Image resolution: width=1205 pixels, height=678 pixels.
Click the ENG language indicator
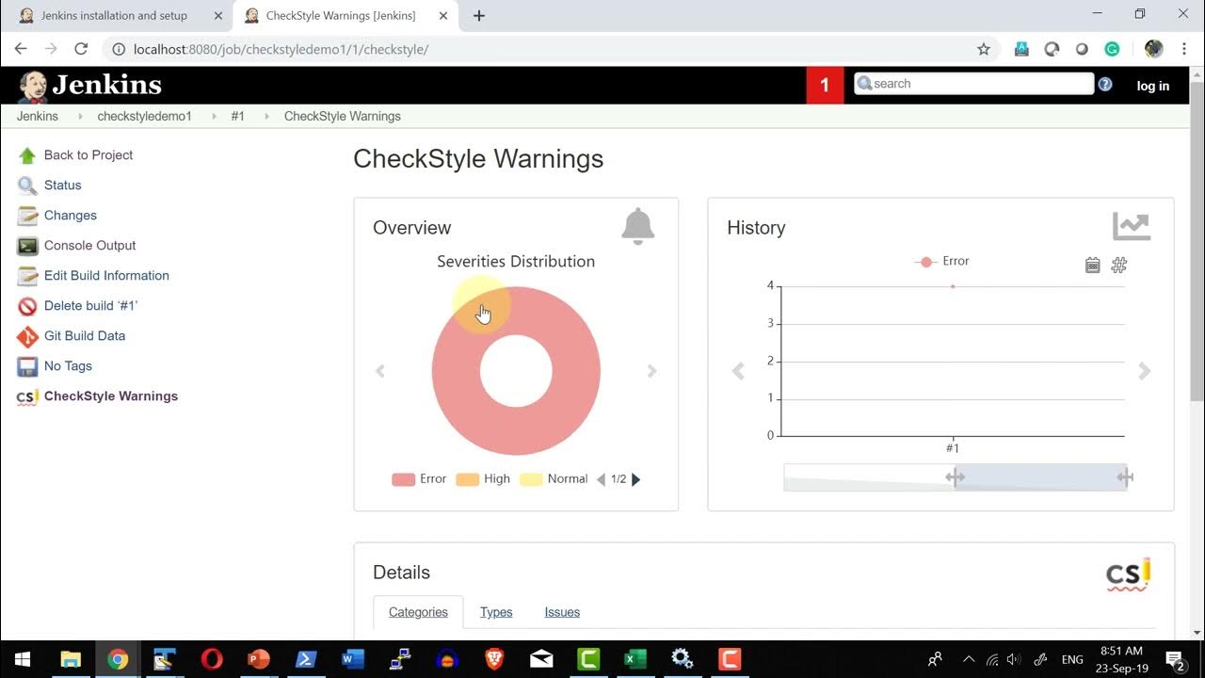pos(1072,659)
